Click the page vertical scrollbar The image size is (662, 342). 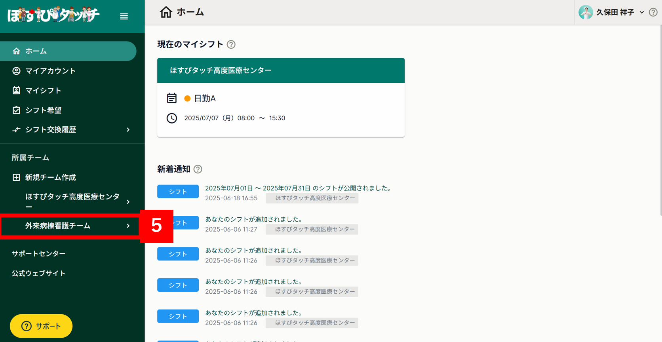(660, 121)
